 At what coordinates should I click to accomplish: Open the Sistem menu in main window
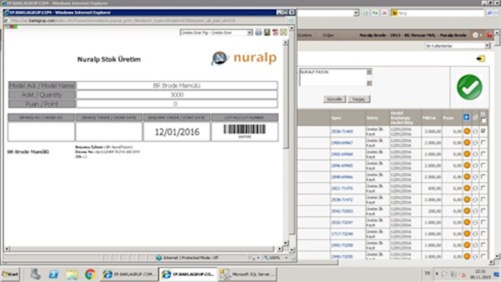304,35
